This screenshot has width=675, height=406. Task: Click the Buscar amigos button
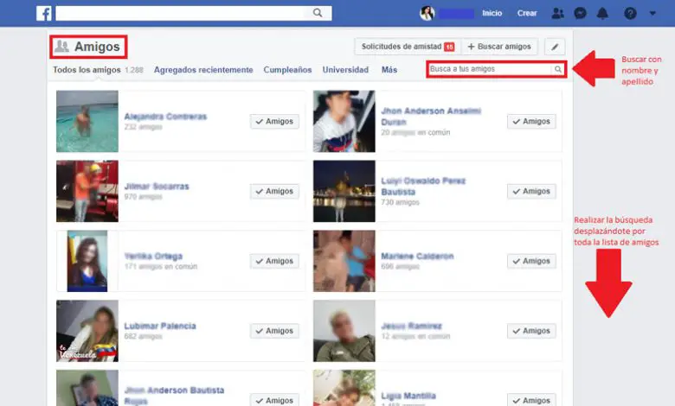pos(499,47)
